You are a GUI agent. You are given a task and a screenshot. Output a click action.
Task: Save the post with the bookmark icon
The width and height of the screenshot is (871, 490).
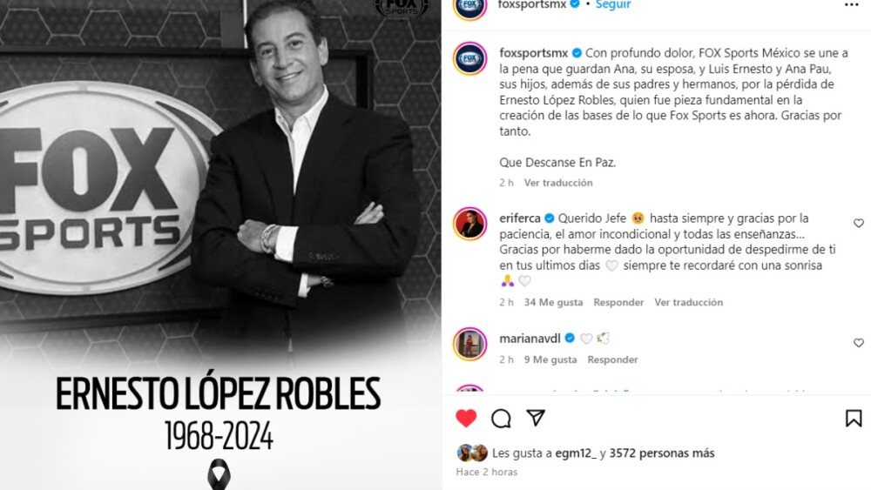click(854, 419)
